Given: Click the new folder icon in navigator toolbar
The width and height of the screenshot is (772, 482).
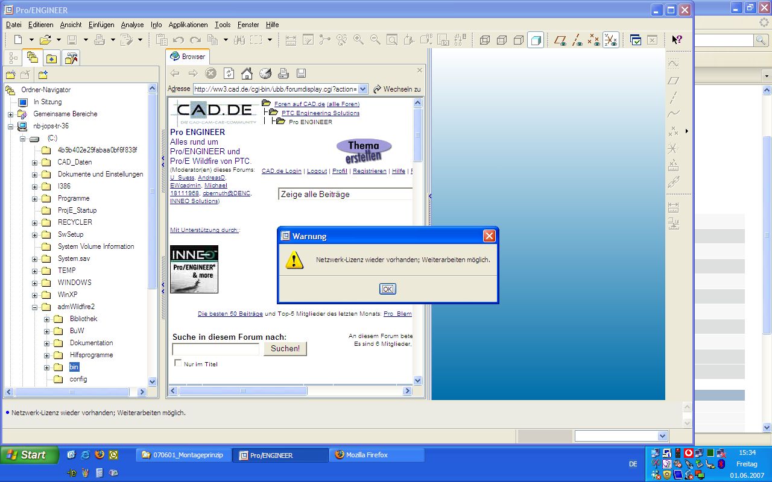Looking at the screenshot, I should click(11, 75).
